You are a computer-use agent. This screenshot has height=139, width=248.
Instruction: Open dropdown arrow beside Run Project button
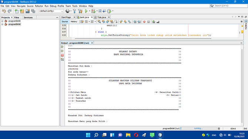pyautogui.click(x=89, y=11)
